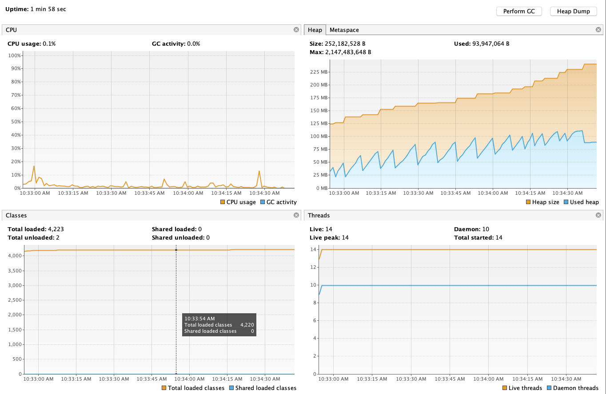Viewport: 606px width, 394px height.
Task: Click the GC activity legend swatch
Action: [x=262, y=202]
